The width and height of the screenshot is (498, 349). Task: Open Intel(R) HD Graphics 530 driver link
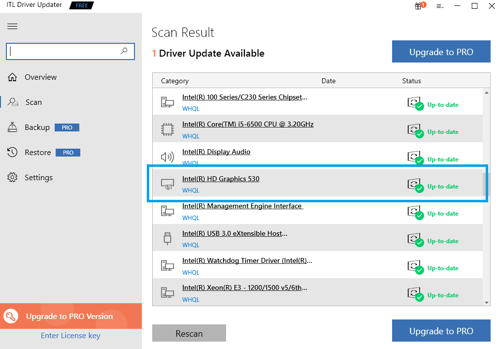point(221,179)
